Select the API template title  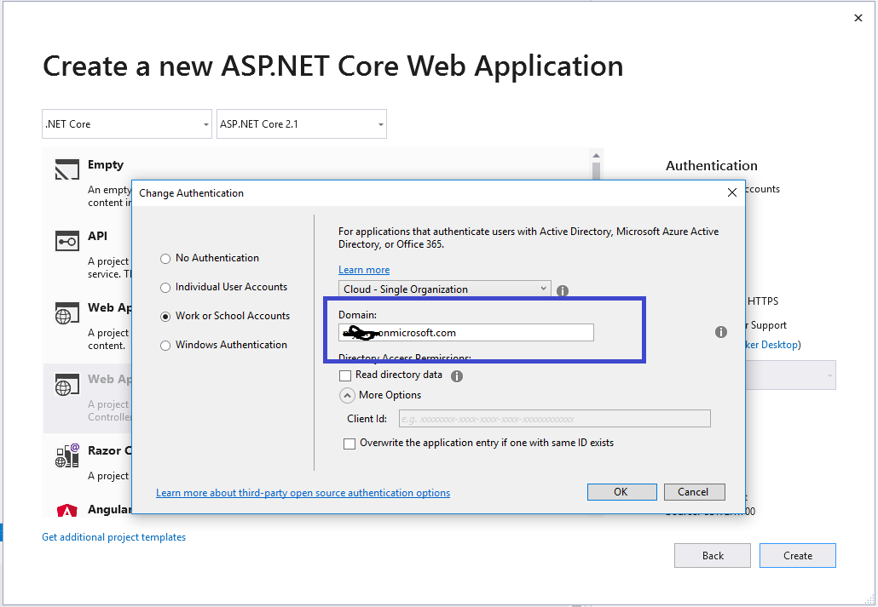tap(97, 236)
